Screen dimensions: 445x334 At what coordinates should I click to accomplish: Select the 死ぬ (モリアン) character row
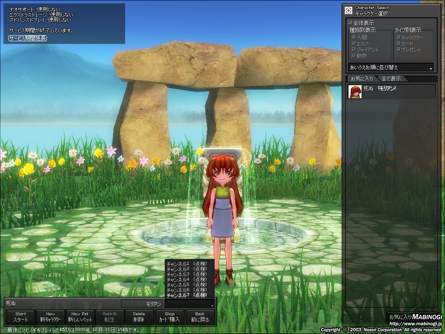click(392, 91)
